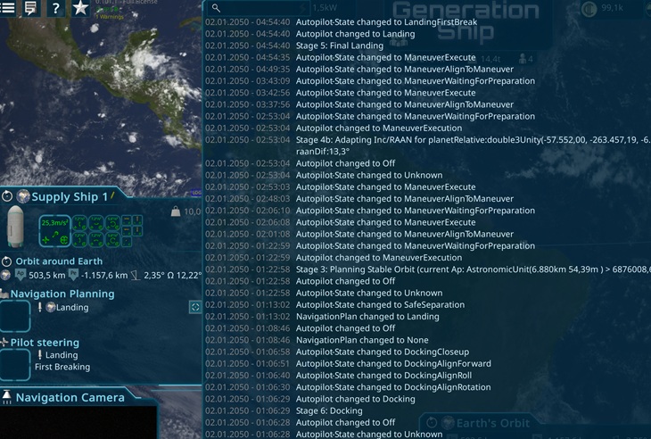Click 'NavigationPlan changed to Landing' log entry
Image resolution: width=651 pixels, height=439 pixels.
(x=367, y=317)
